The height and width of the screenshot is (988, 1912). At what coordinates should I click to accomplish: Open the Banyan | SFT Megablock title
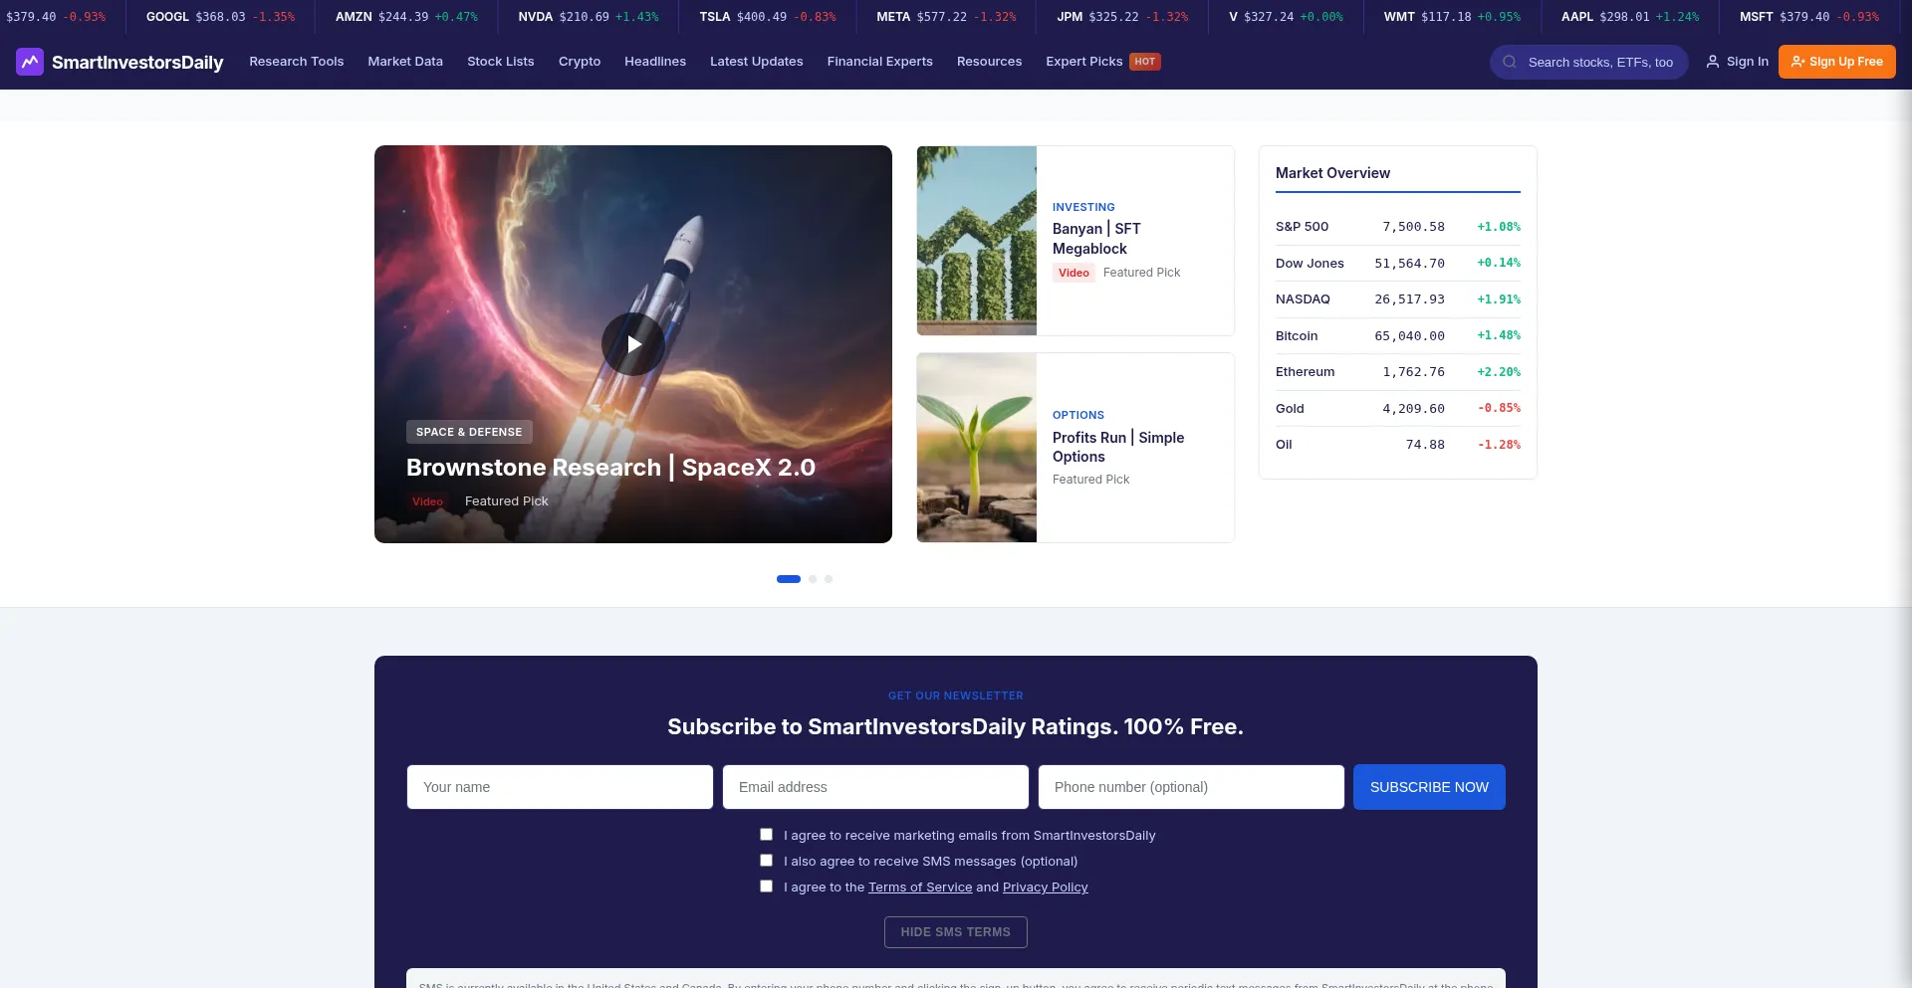click(x=1096, y=239)
